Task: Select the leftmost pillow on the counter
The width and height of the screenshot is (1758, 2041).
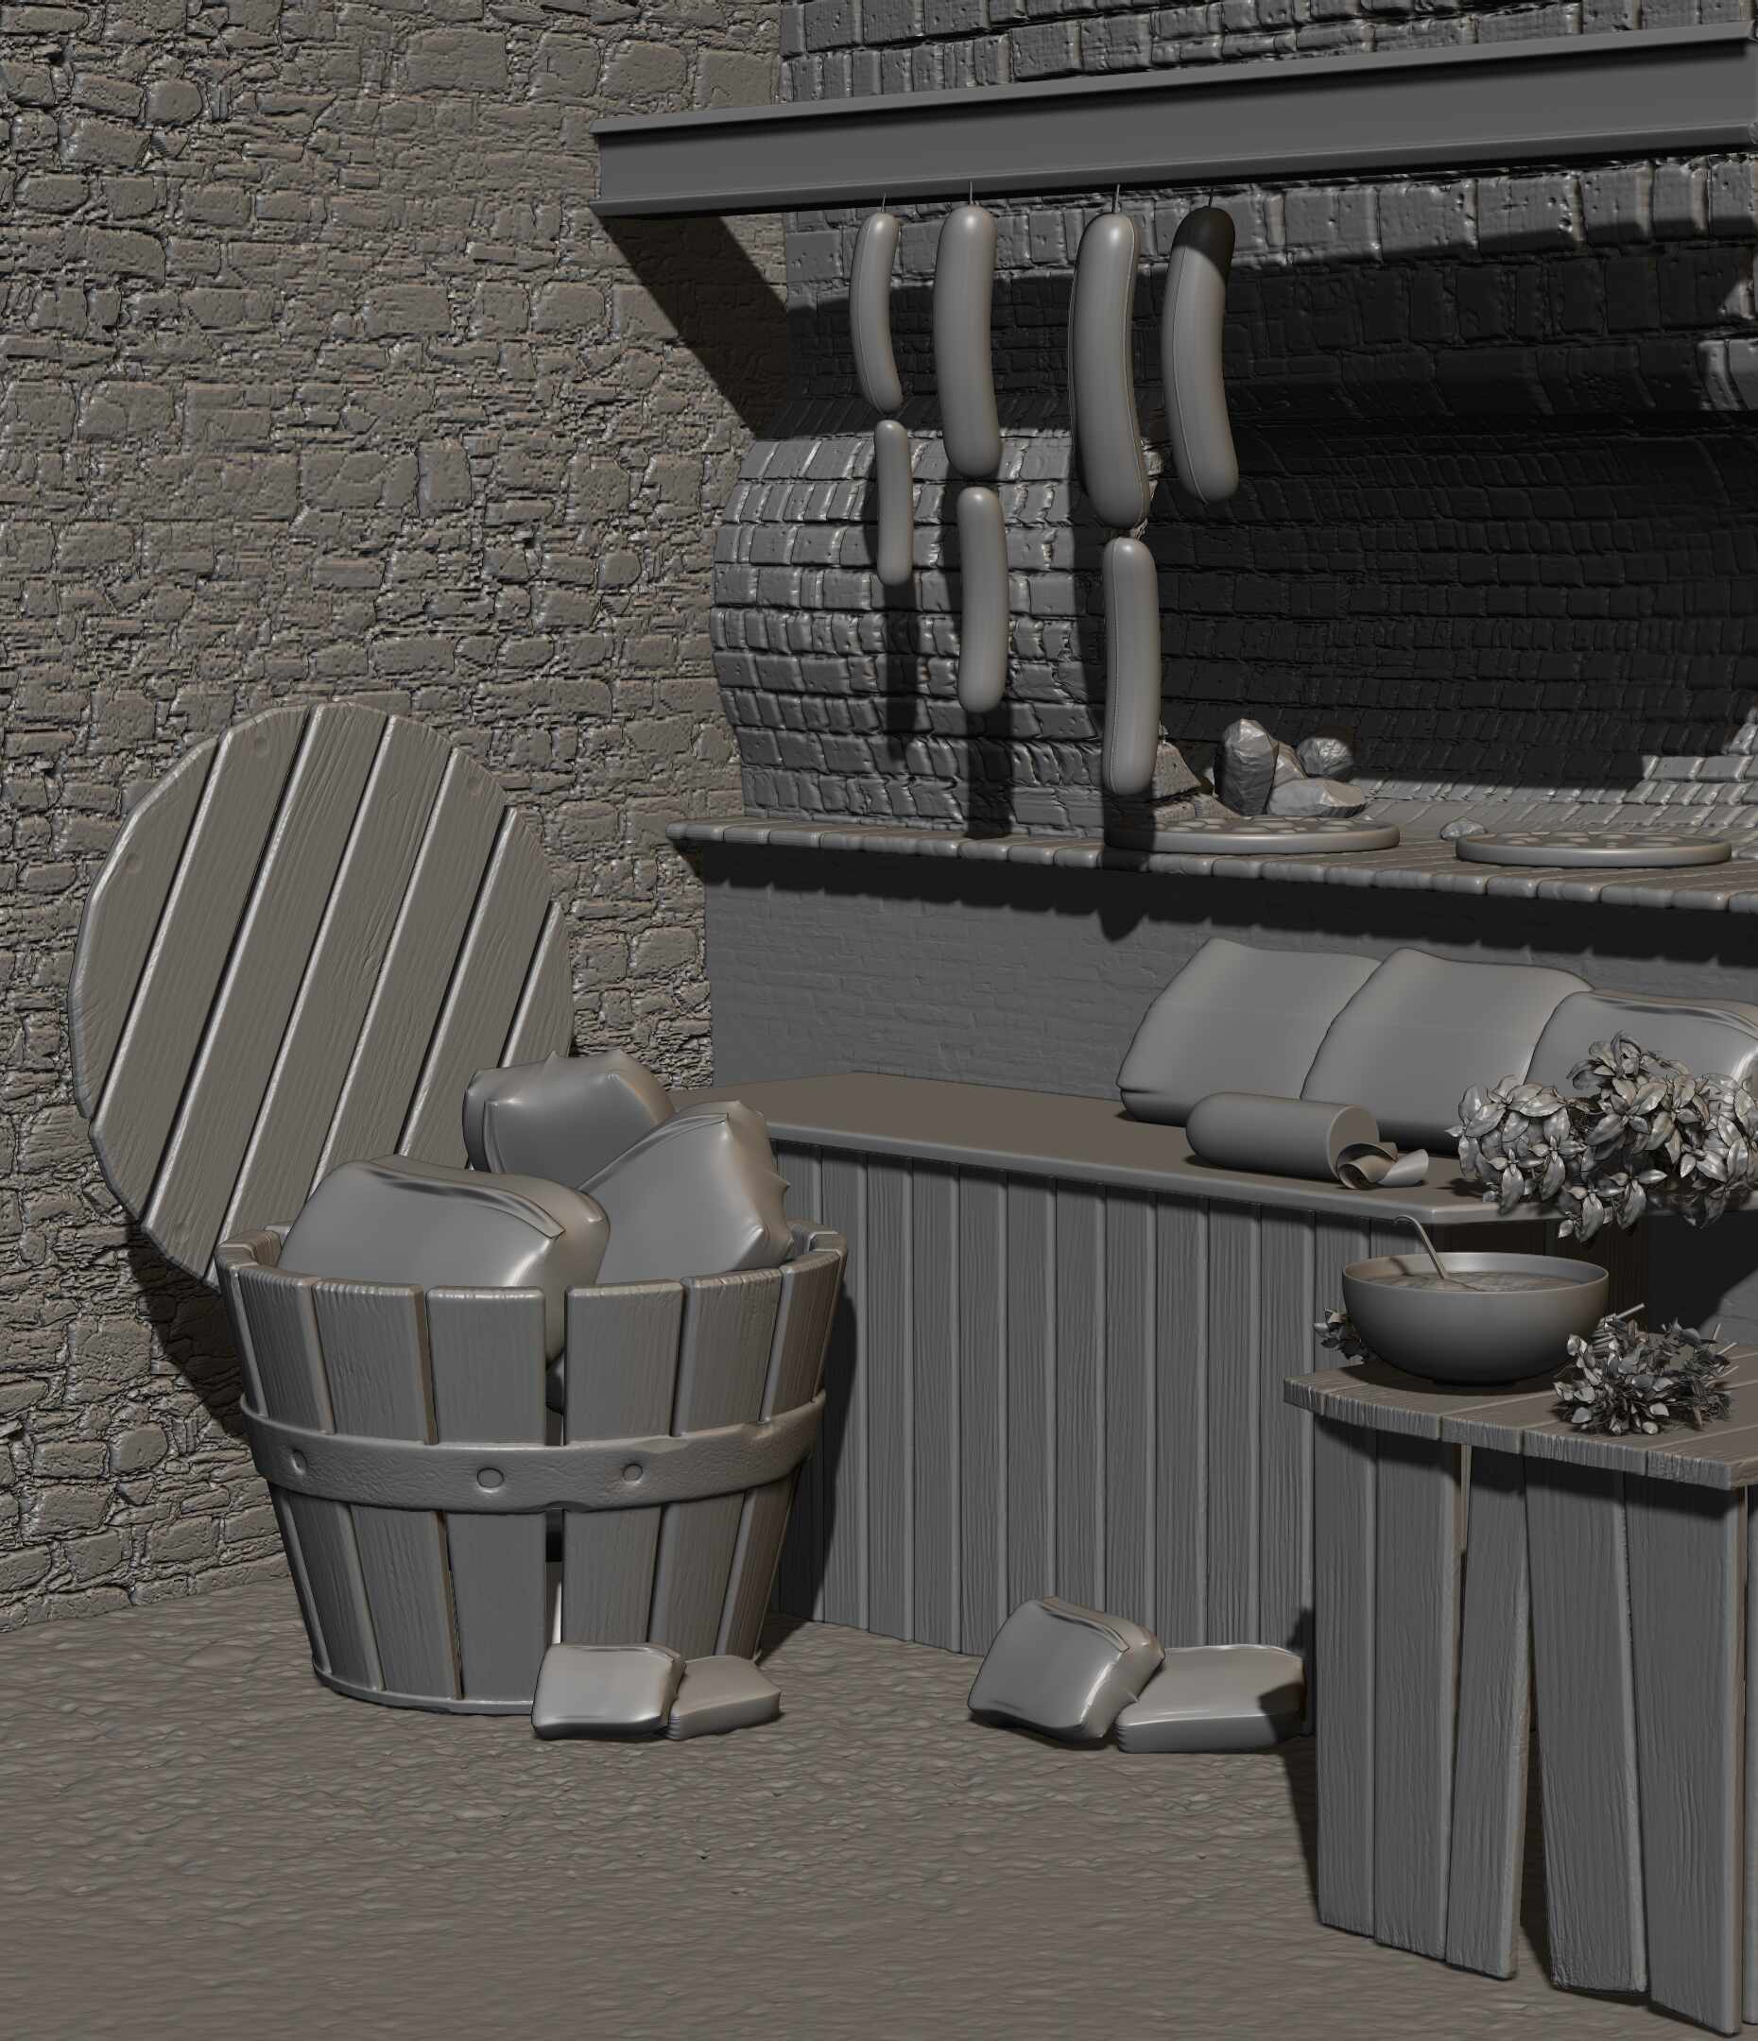Action: point(1244,1035)
